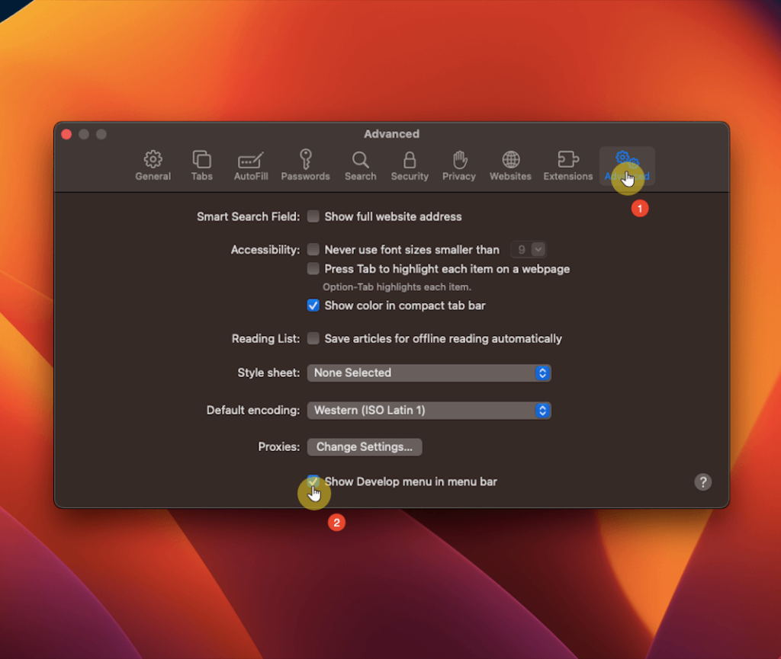Click the Option-Tab highlights each item hint
Viewport: 781px width, 659px height.
click(397, 287)
